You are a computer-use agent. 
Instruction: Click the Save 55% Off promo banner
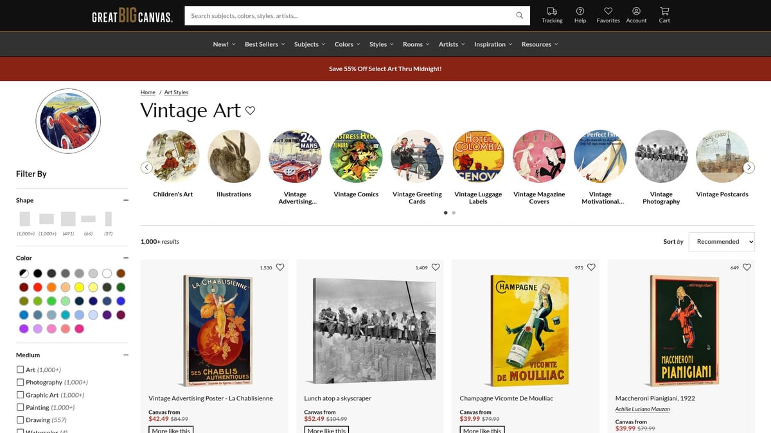coord(385,69)
